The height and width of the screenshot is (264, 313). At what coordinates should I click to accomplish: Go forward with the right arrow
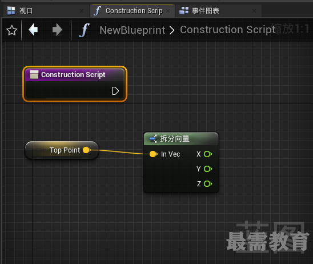(x=57, y=30)
